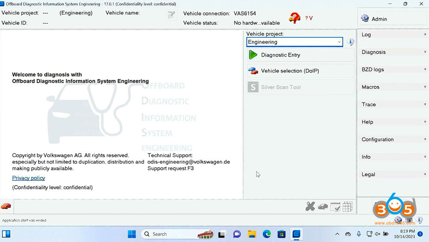
Task: Expand the BZD logs section
Action: click(393, 70)
